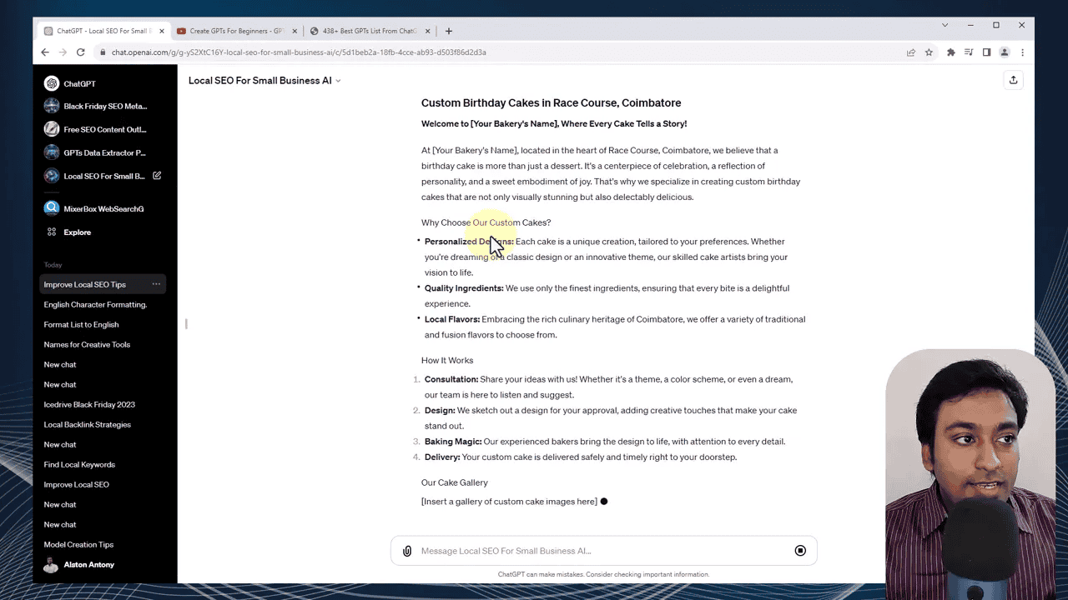This screenshot has width=1068, height=600.
Task: Click the reload page icon
Action: 80,52
